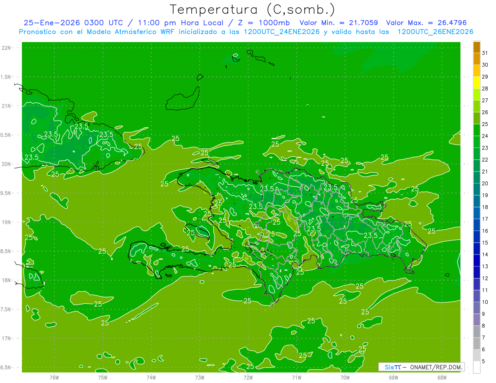Pick the blue swatch between 15 and 16
This screenshot has width=496, height=383.
tap(477, 237)
